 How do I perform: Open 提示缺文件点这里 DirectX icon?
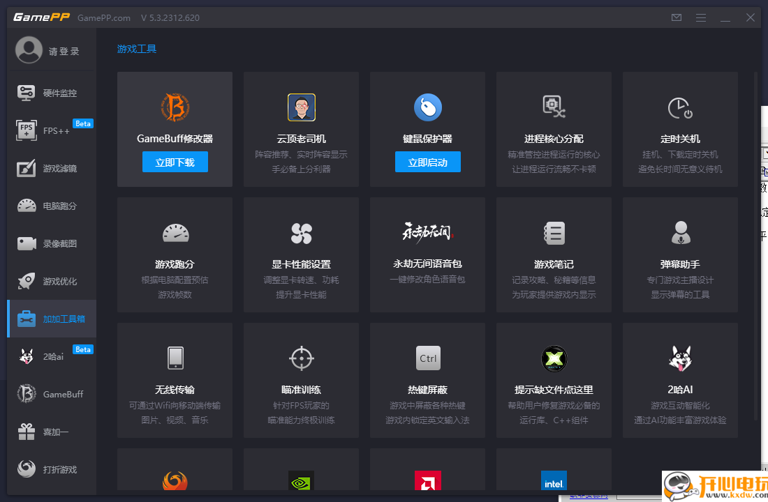coord(554,358)
